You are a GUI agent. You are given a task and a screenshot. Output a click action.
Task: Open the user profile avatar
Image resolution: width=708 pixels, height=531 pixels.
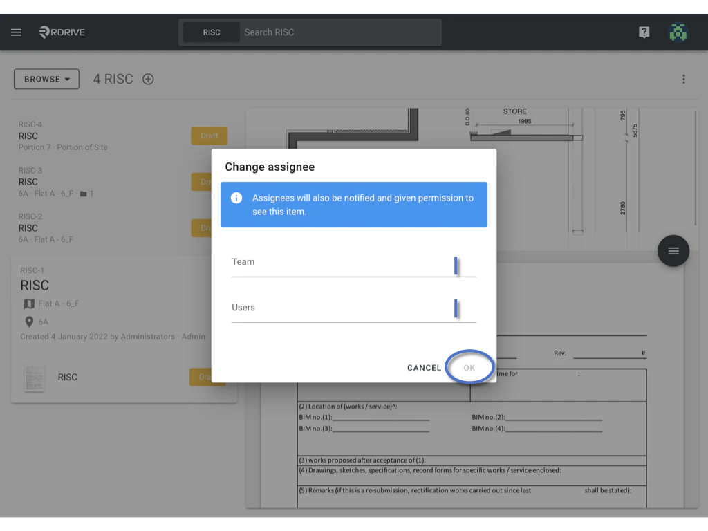coord(678,32)
